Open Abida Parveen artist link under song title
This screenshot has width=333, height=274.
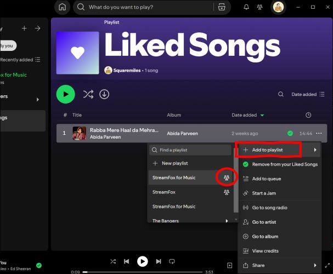(x=105, y=137)
